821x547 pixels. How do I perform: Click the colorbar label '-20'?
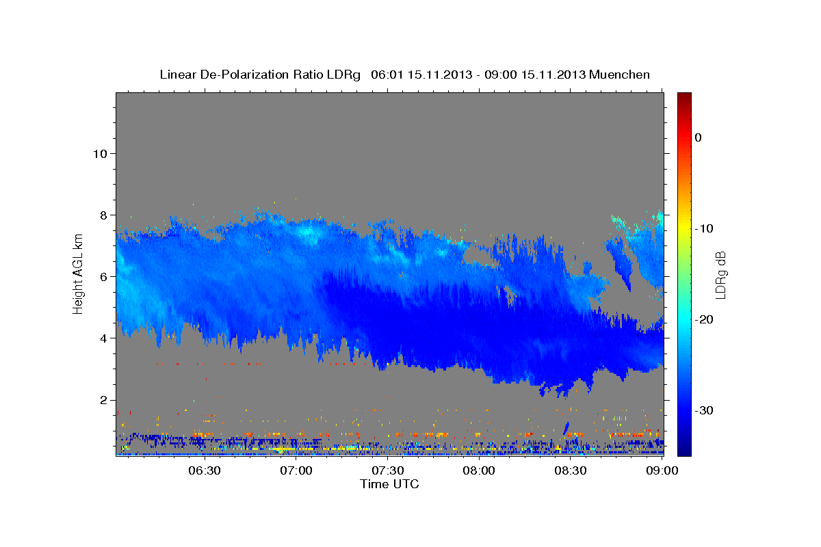[703, 319]
